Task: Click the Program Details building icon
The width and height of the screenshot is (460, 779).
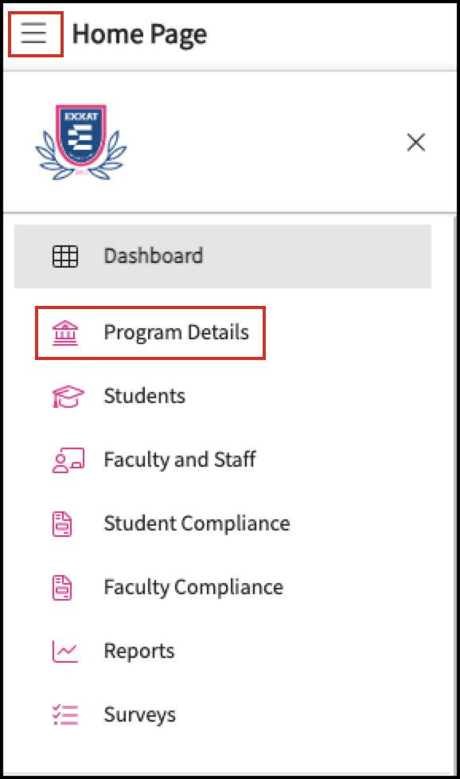Action: coord(65,333)
